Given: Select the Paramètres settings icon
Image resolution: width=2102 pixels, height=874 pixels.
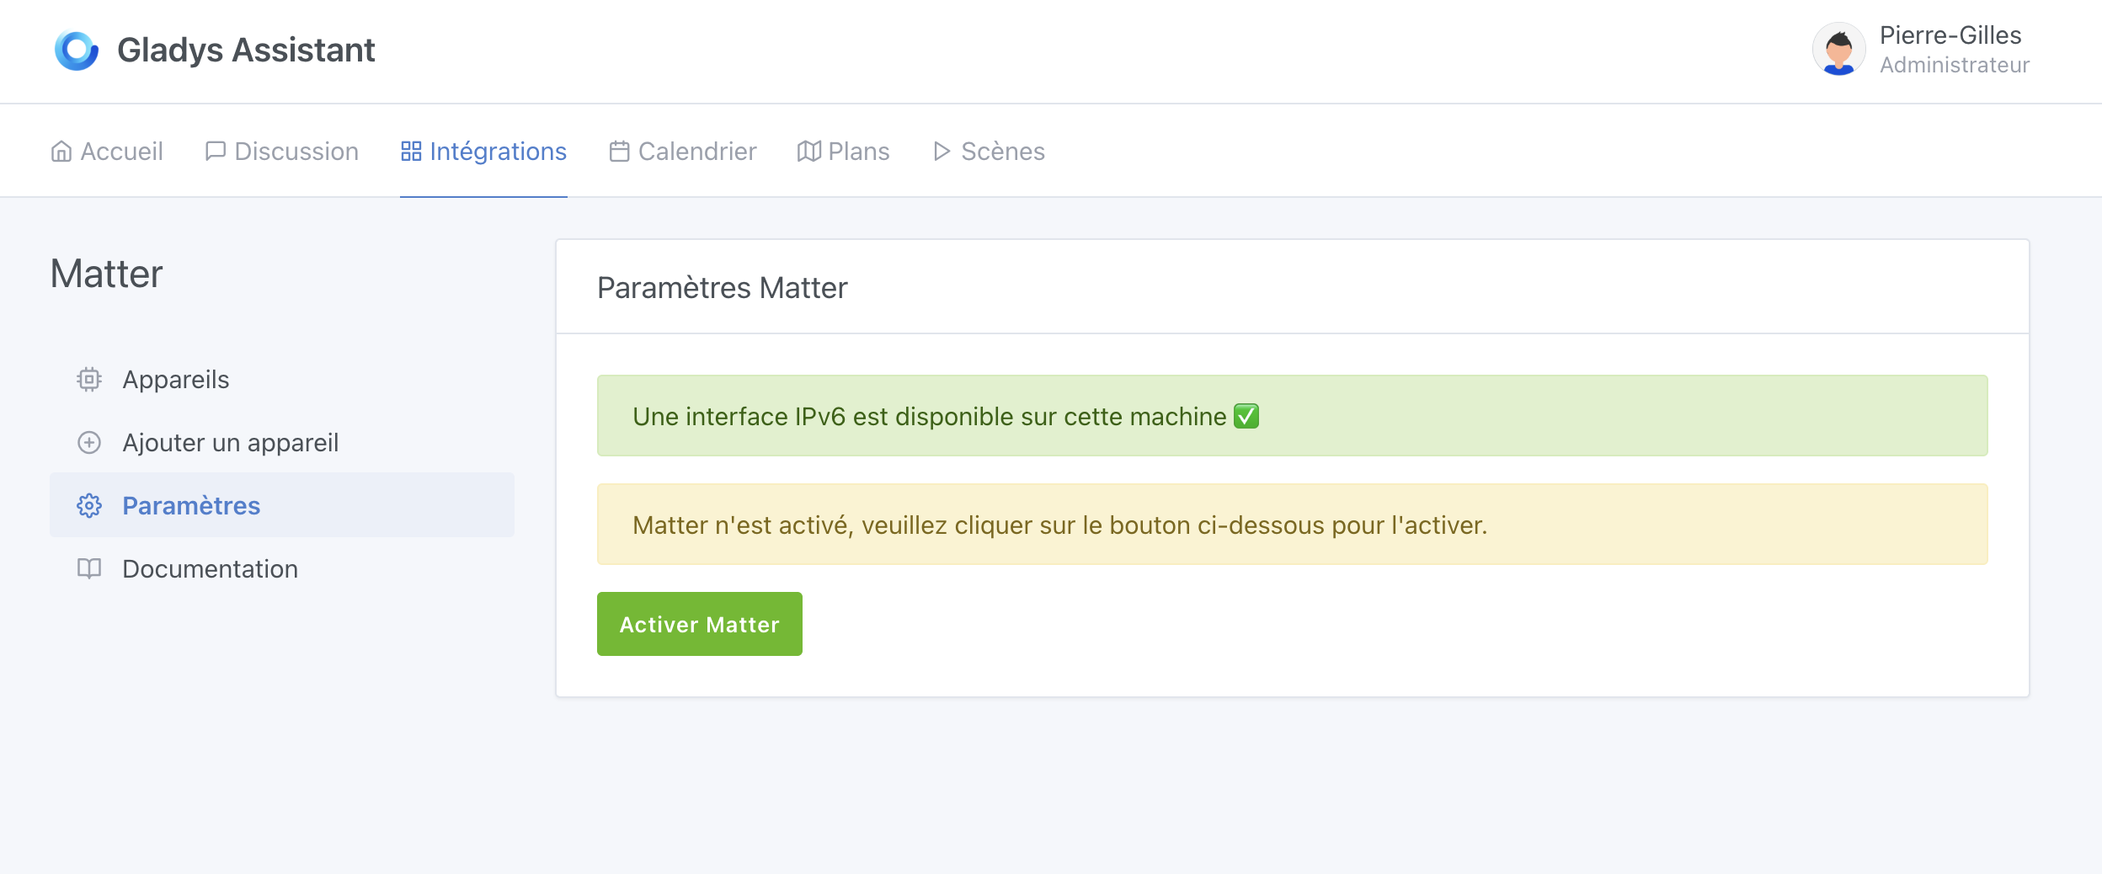Looking at the screenshot, I should click(x=89, y=505).
